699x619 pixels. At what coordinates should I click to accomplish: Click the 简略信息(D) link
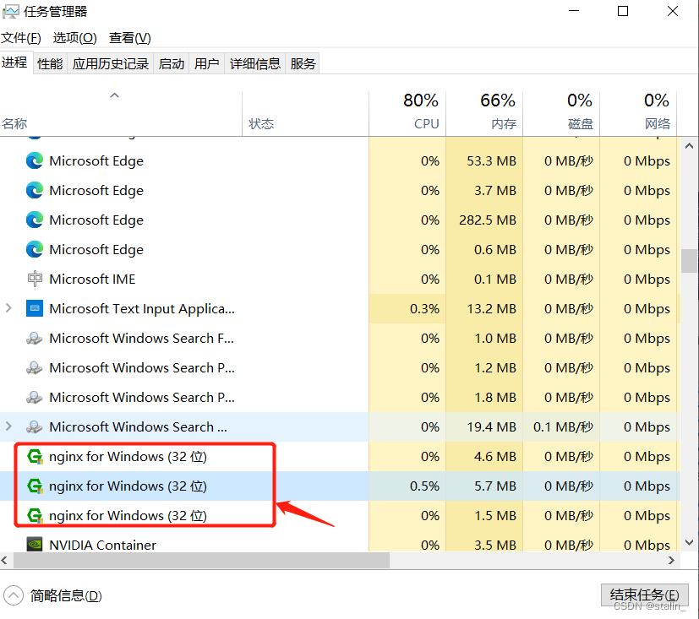point(66,595)
